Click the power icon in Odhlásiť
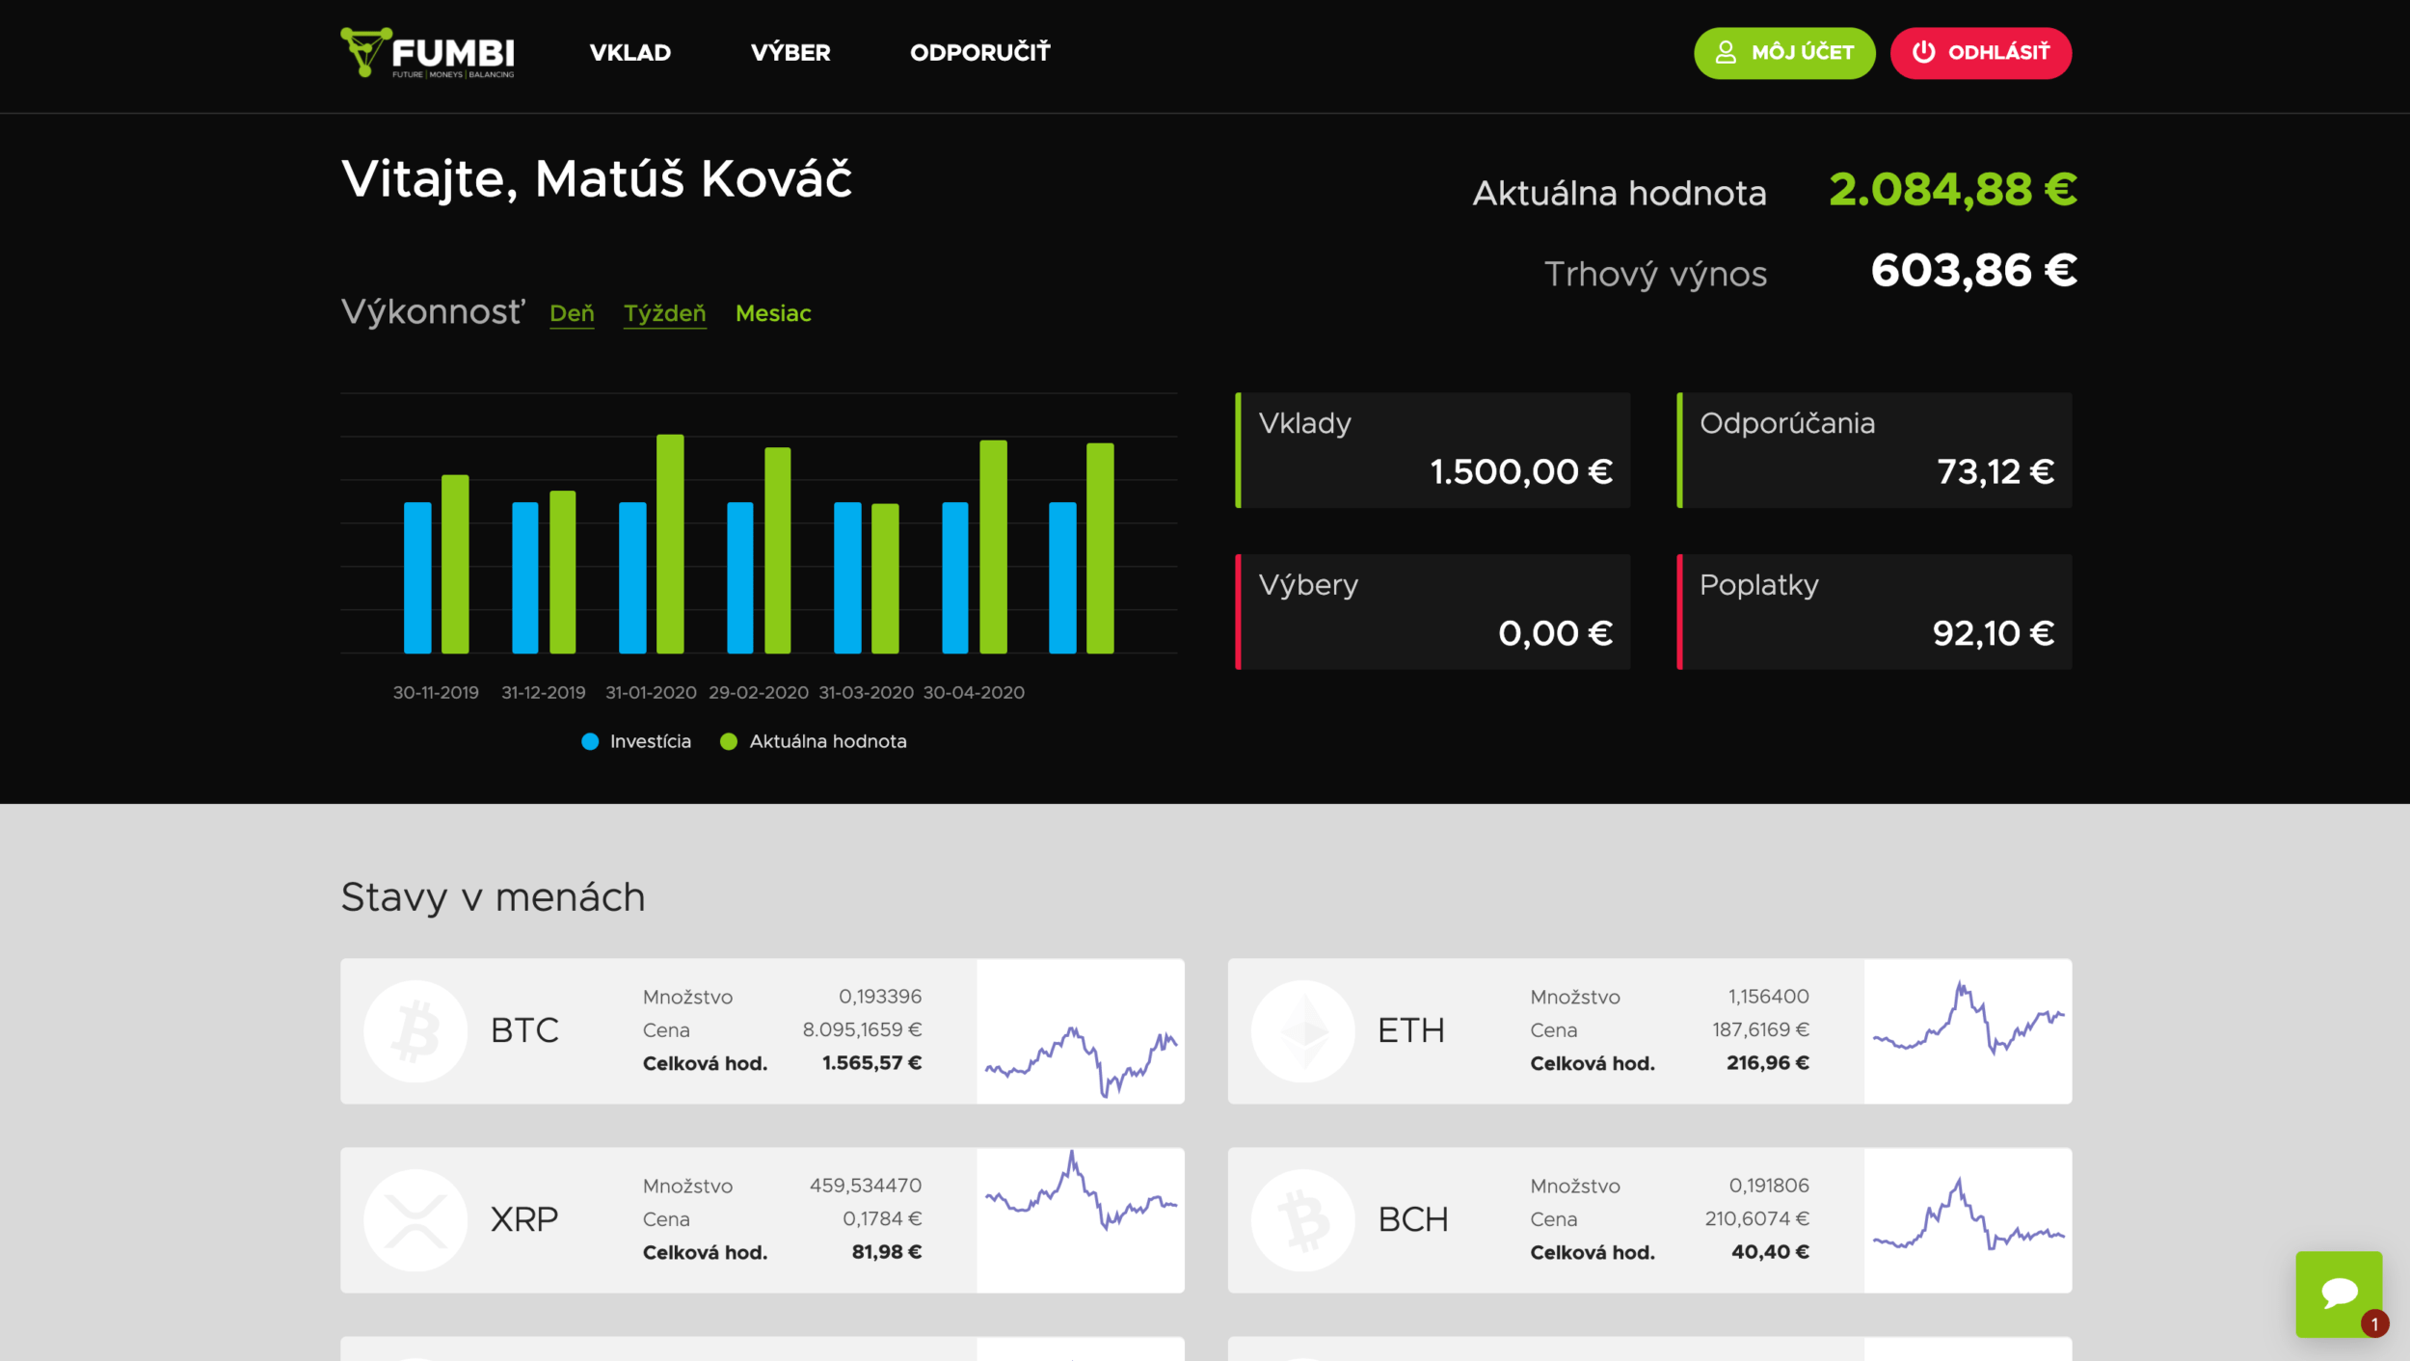The width and height of the screenshot is (2410, 1361). [1923, 52]
